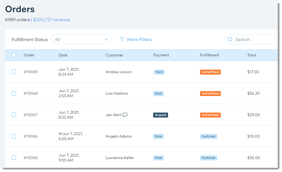The height and width of the screenshot is (172, 282).
Task: Click the date Jun 7, 2021, 8:24 AM
Action: pos(69,72)
